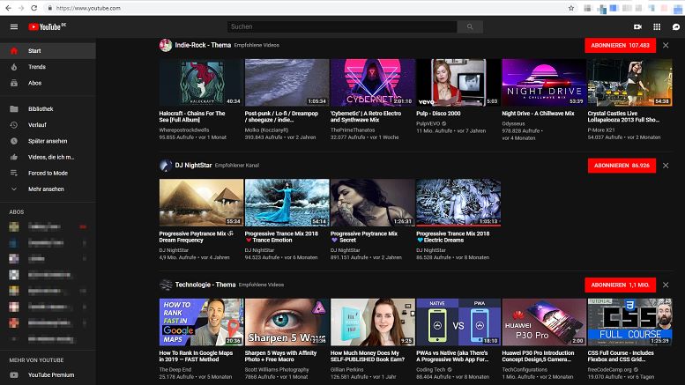Click the Trends flame icon

14,67
